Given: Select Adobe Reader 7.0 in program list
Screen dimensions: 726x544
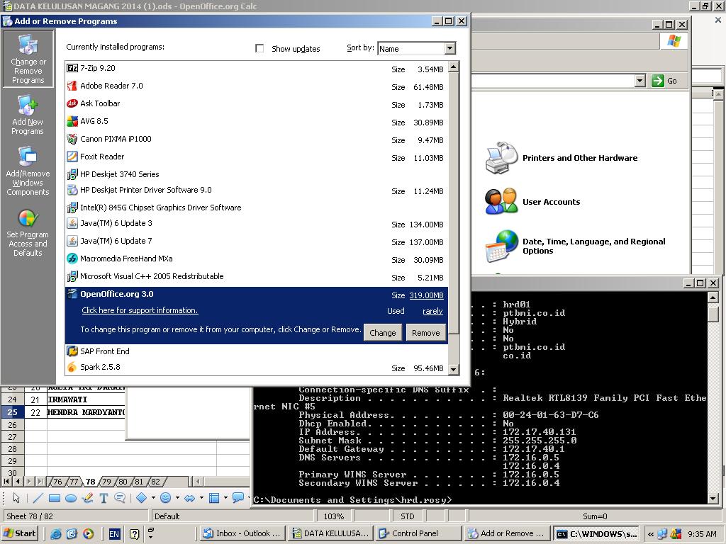Looking at the screenshot, I should click(111, 86).
